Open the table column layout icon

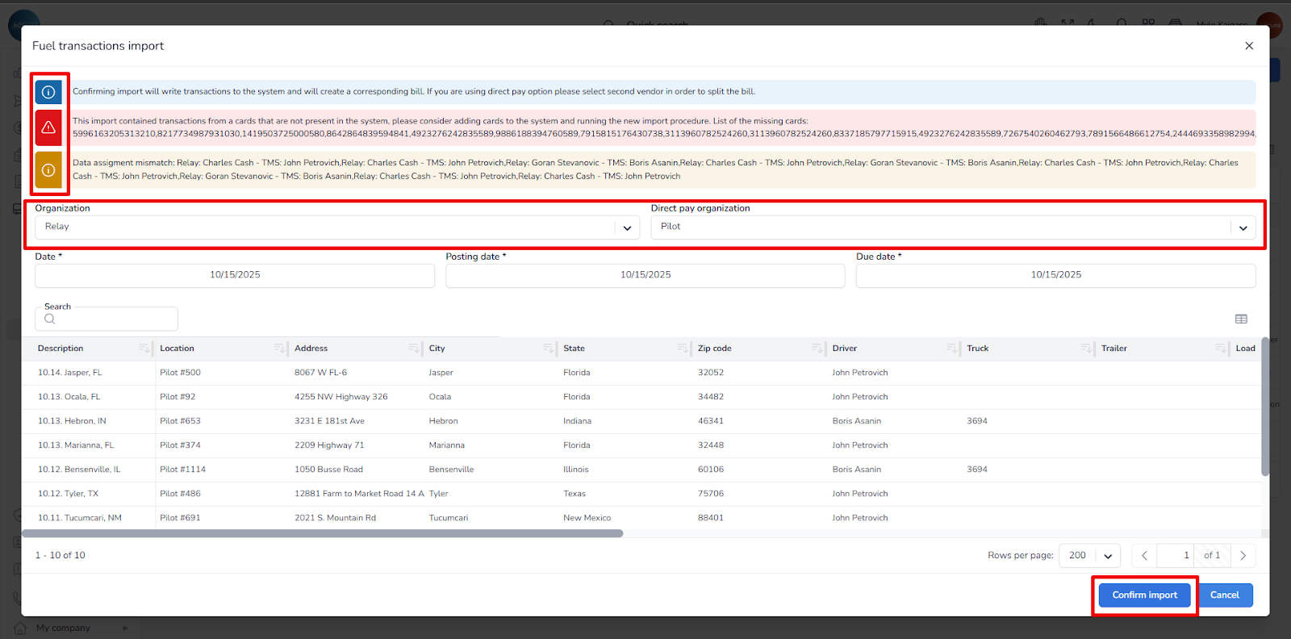pyautogui.click(x=1241, y=319)
